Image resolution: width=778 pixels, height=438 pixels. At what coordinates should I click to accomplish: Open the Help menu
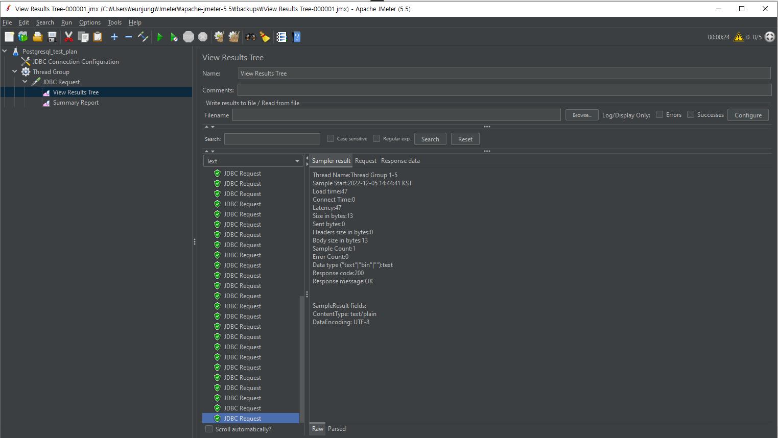click(x=135, y=22)
